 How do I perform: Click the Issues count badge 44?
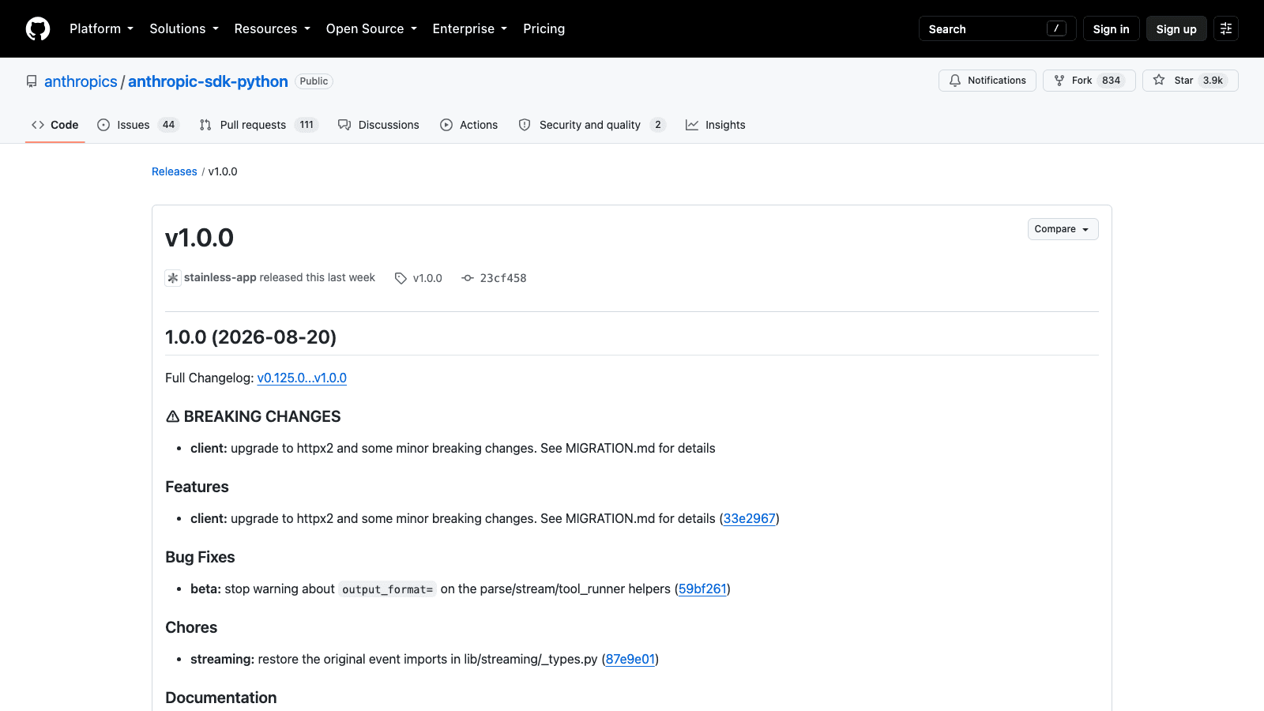[x=168, y=125]
